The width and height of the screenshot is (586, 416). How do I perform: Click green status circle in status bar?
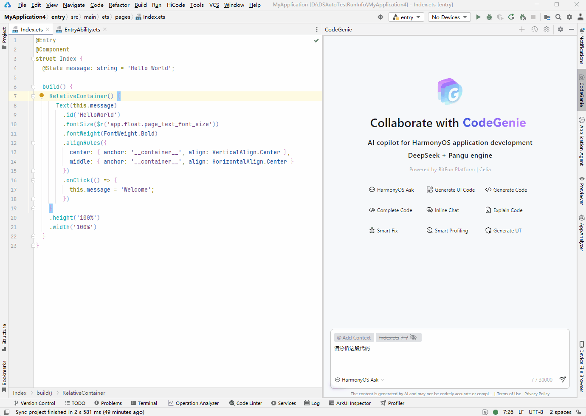(496, 412)
